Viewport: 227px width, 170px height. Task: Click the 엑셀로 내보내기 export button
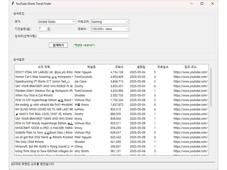click(84, 45)
